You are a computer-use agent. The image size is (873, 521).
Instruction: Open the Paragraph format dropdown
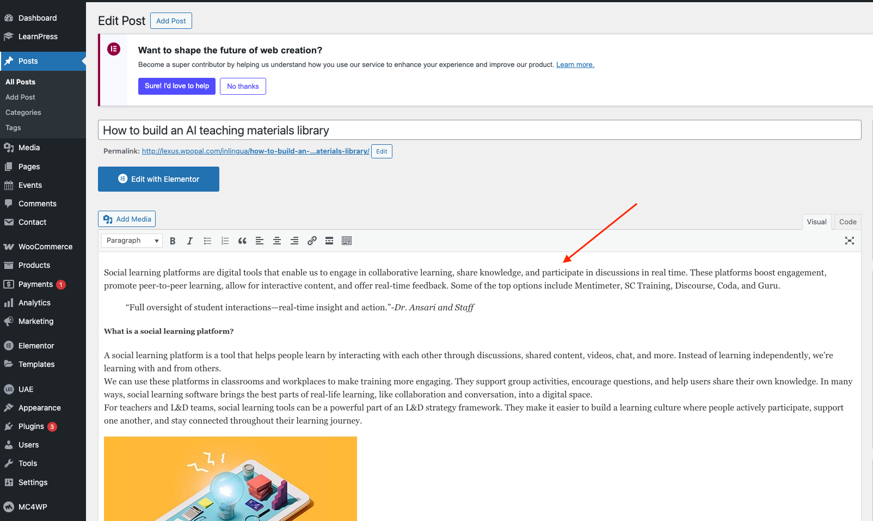[x=132, y=241]
